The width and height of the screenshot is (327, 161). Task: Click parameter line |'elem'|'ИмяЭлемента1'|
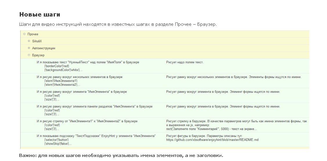coord(61,81)
